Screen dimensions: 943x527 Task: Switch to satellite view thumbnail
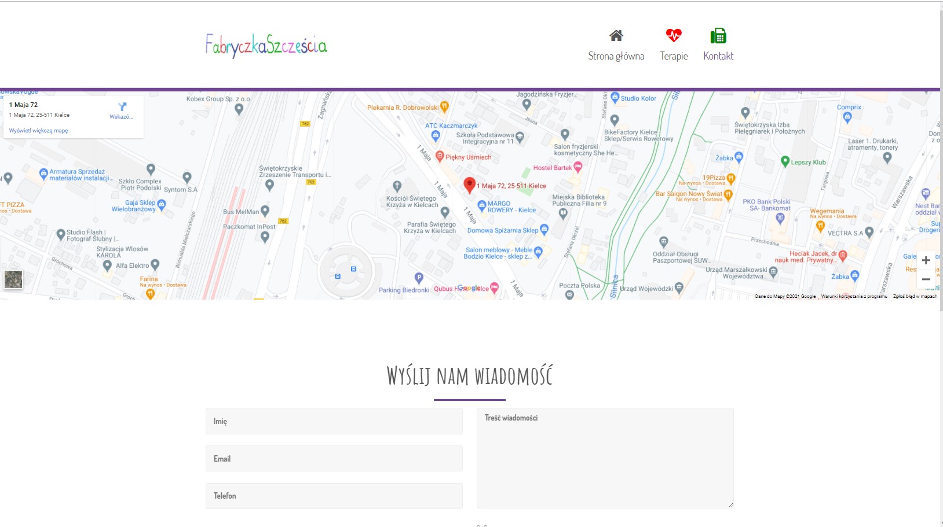pos(13,279)
